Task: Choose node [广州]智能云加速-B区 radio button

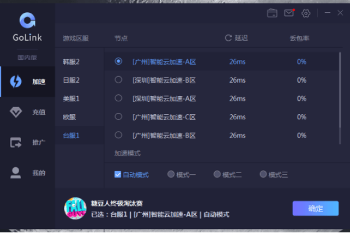Action: (118, 135)
